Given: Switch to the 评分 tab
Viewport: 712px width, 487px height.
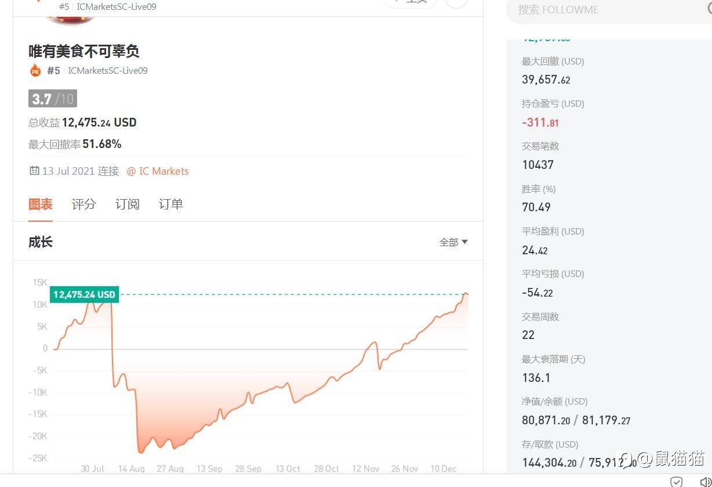Looking at the screenshot, I should pos(83,204).
